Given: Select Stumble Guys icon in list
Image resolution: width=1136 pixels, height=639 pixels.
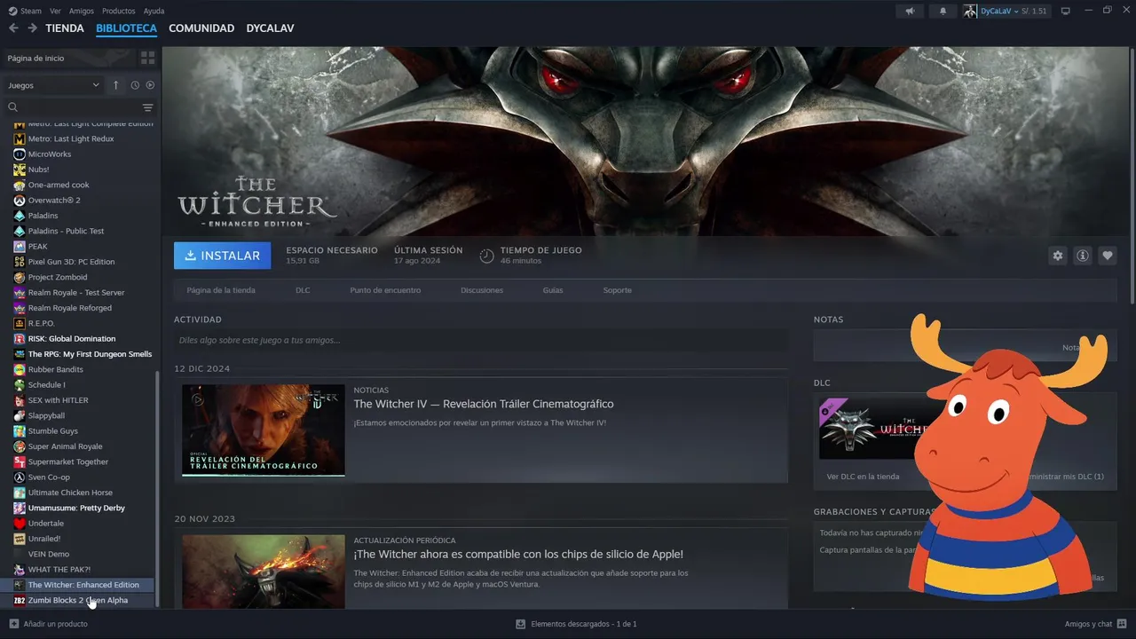Looking at the screenshot, I should (x=20, y=431).
